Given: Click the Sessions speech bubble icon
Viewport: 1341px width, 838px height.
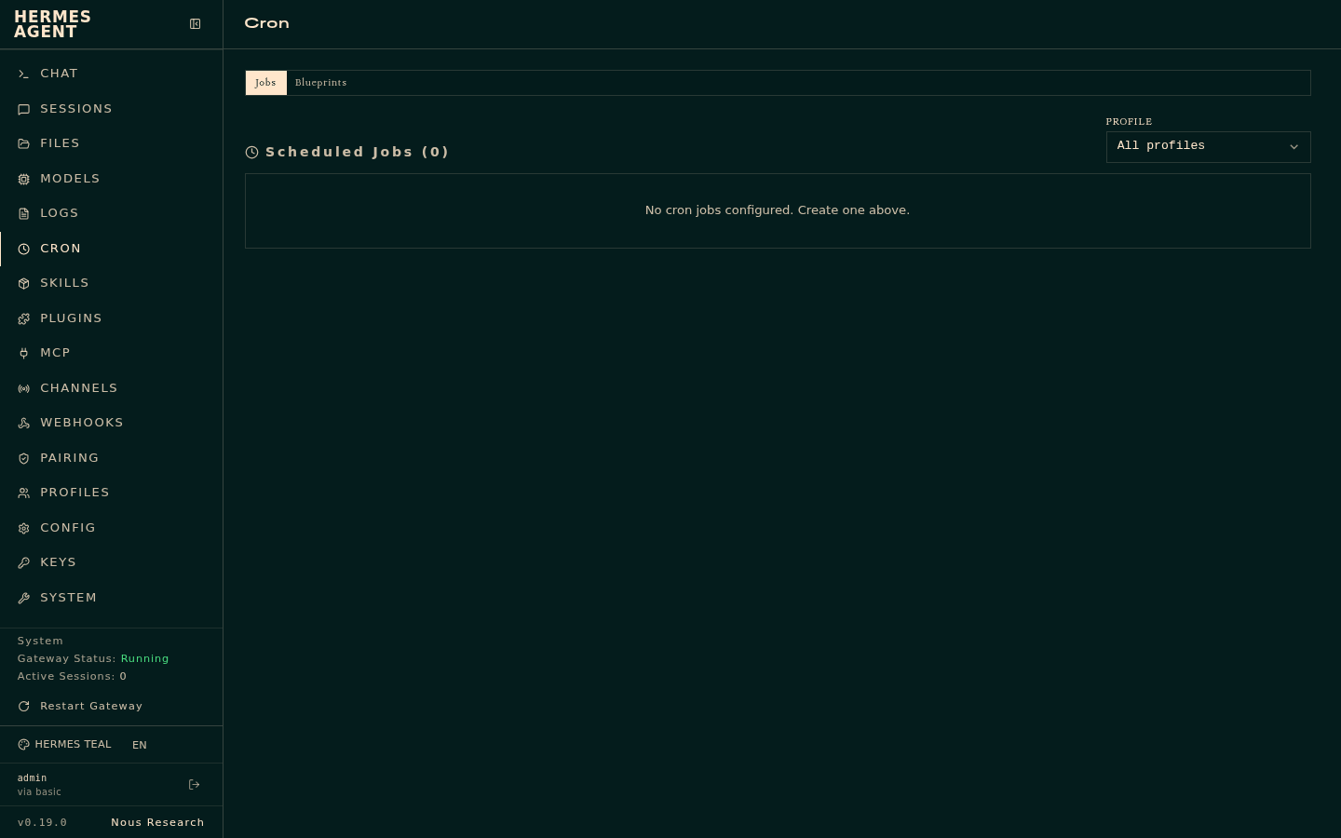Looking at the screenshot, I should [x=24, y=109].
